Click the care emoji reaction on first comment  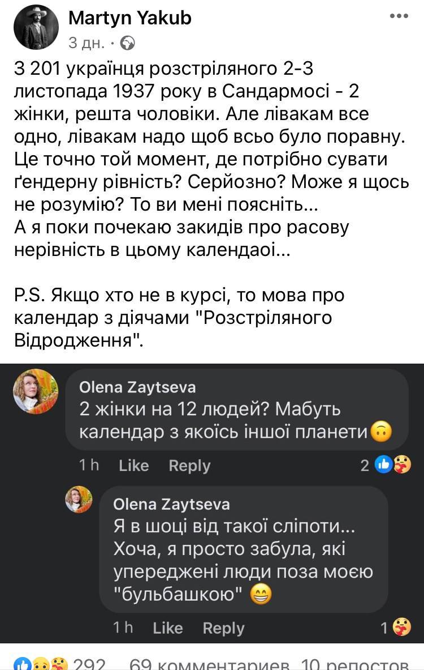pyautogui.click(x=401, y=465)
